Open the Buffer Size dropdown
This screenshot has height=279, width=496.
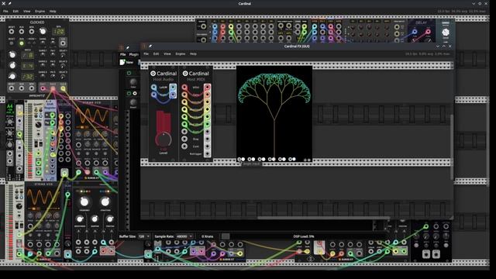(144, 236)
